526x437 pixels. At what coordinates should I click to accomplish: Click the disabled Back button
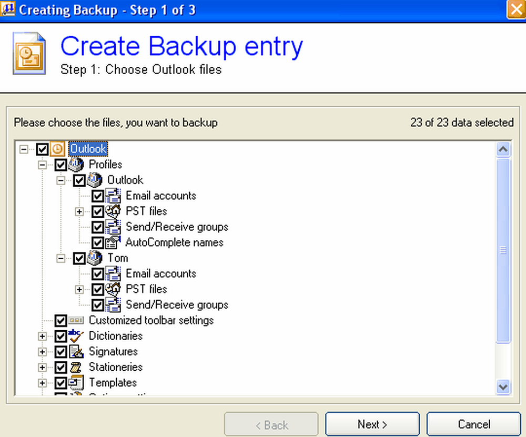coord(271,424)
